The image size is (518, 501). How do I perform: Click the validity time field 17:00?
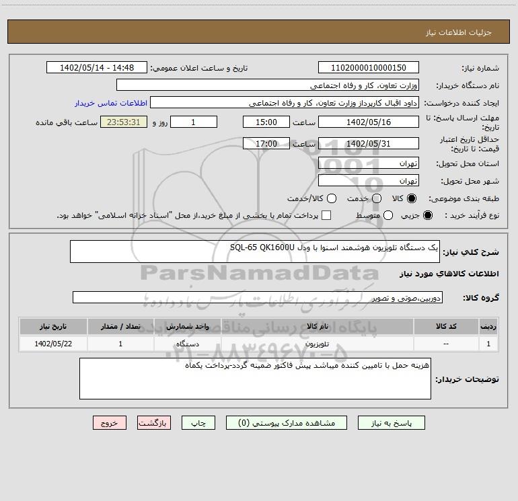pyautogui.click(x=266, y=143)
